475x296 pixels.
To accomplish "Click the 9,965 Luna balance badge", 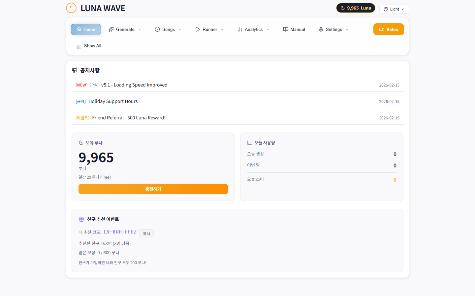I will (356, 8).
